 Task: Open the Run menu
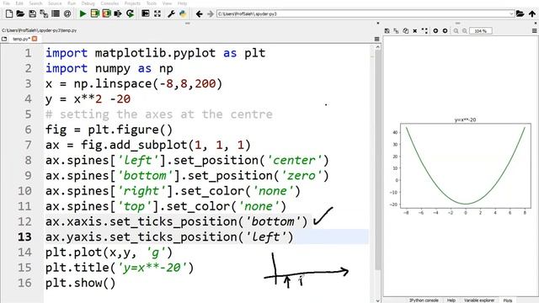click(72, 3)
